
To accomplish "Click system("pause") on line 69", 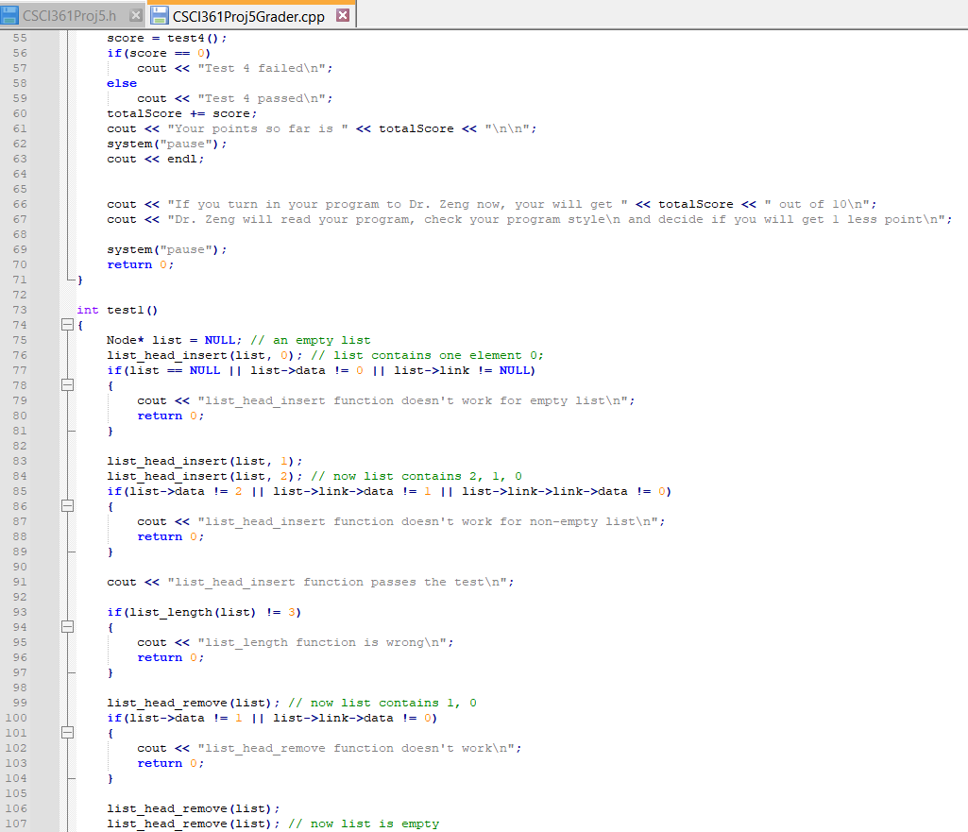I will 166,249.
